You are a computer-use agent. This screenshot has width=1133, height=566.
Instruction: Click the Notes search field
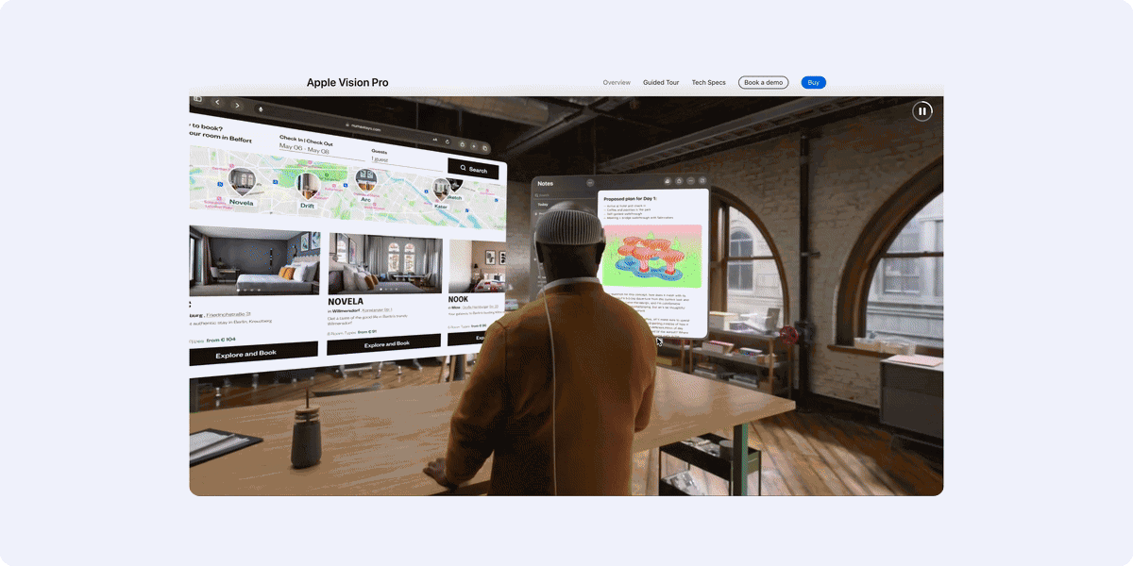(564, 195)
